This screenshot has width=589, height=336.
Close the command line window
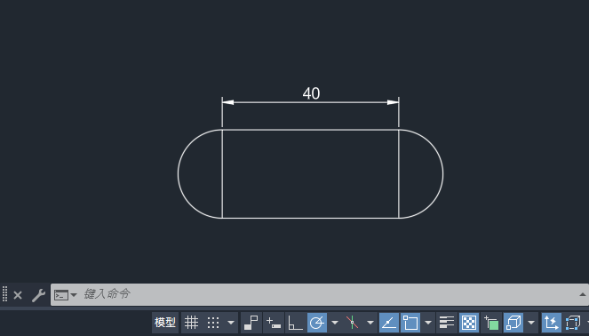coord(18,295)
